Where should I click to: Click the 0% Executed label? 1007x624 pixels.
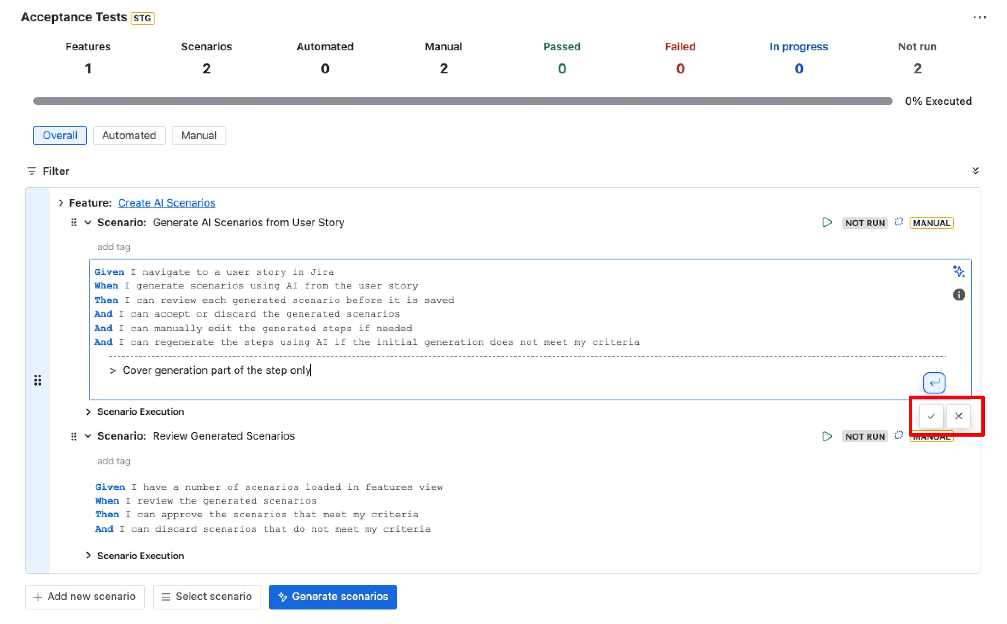pyautogui.click(x=938, y=101)
